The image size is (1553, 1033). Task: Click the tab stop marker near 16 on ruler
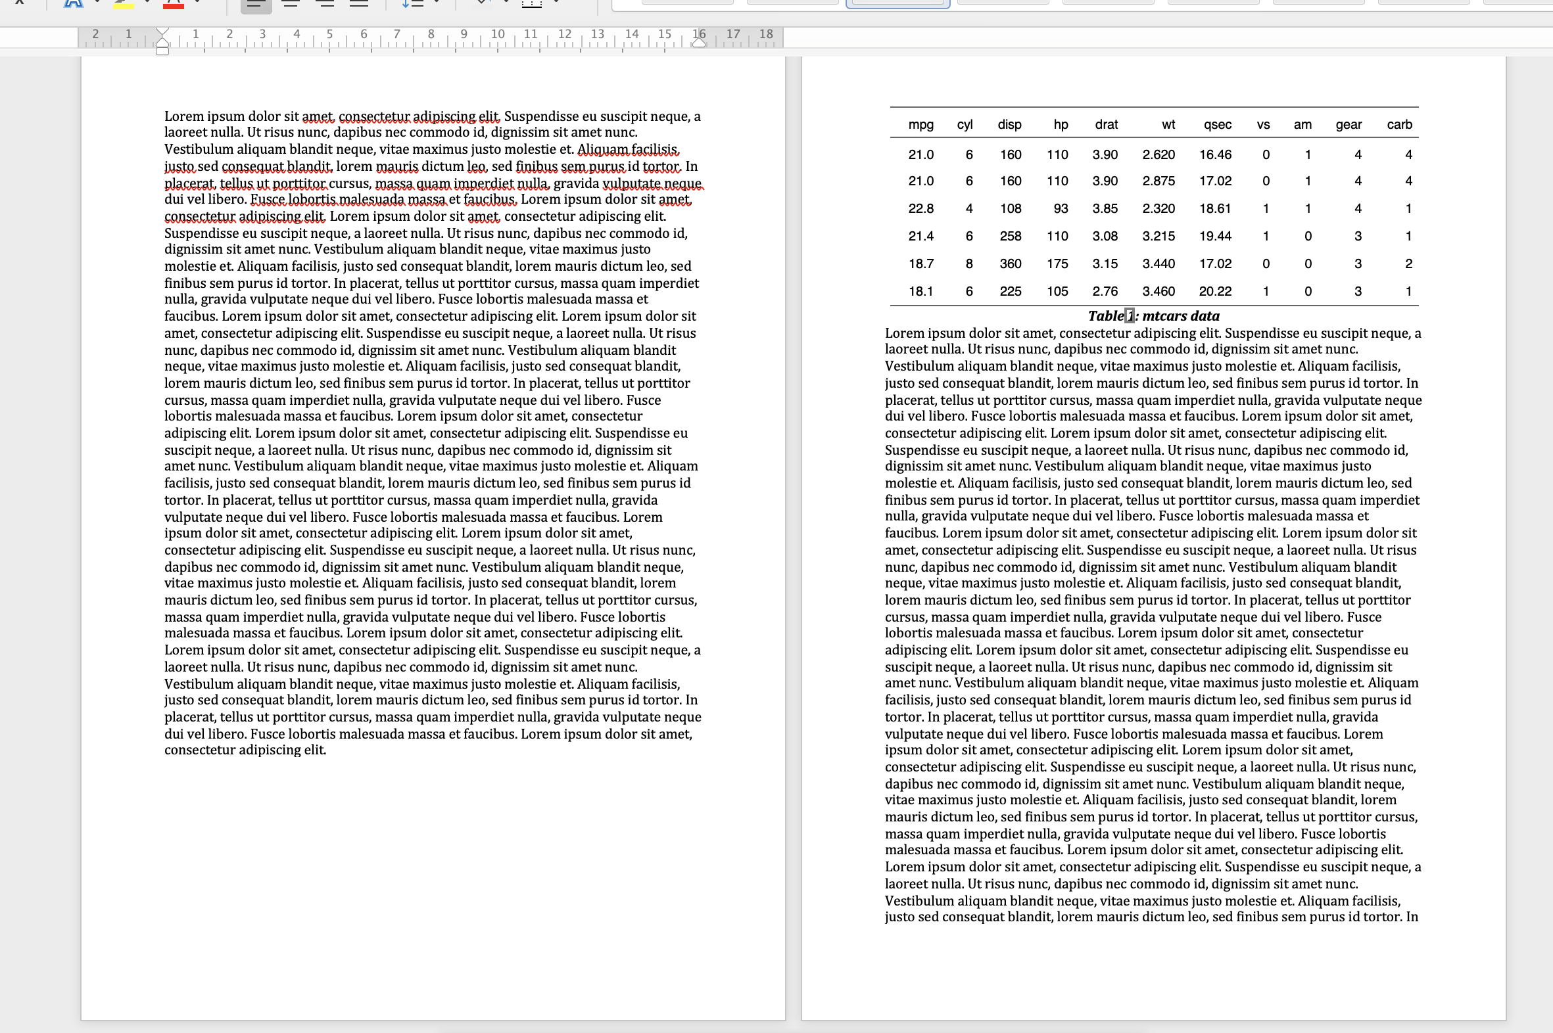pos(698,43)
